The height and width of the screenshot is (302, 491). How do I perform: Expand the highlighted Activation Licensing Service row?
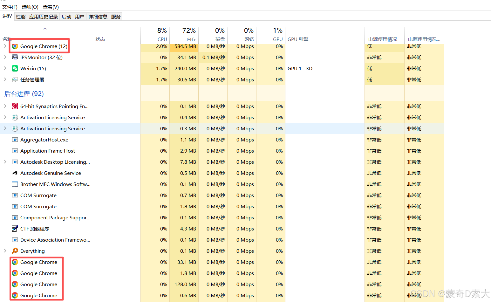(5, 128)
